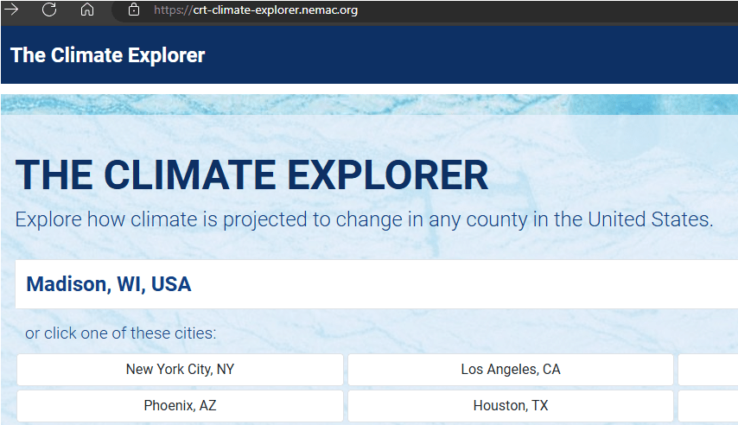738x425 pixels.
Task: Click the cut-off city button beside Houston
Action: [x=709, y=405]
